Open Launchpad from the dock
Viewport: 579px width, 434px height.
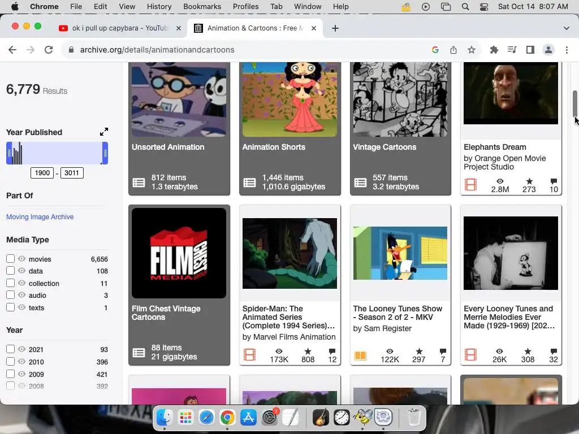185,418
